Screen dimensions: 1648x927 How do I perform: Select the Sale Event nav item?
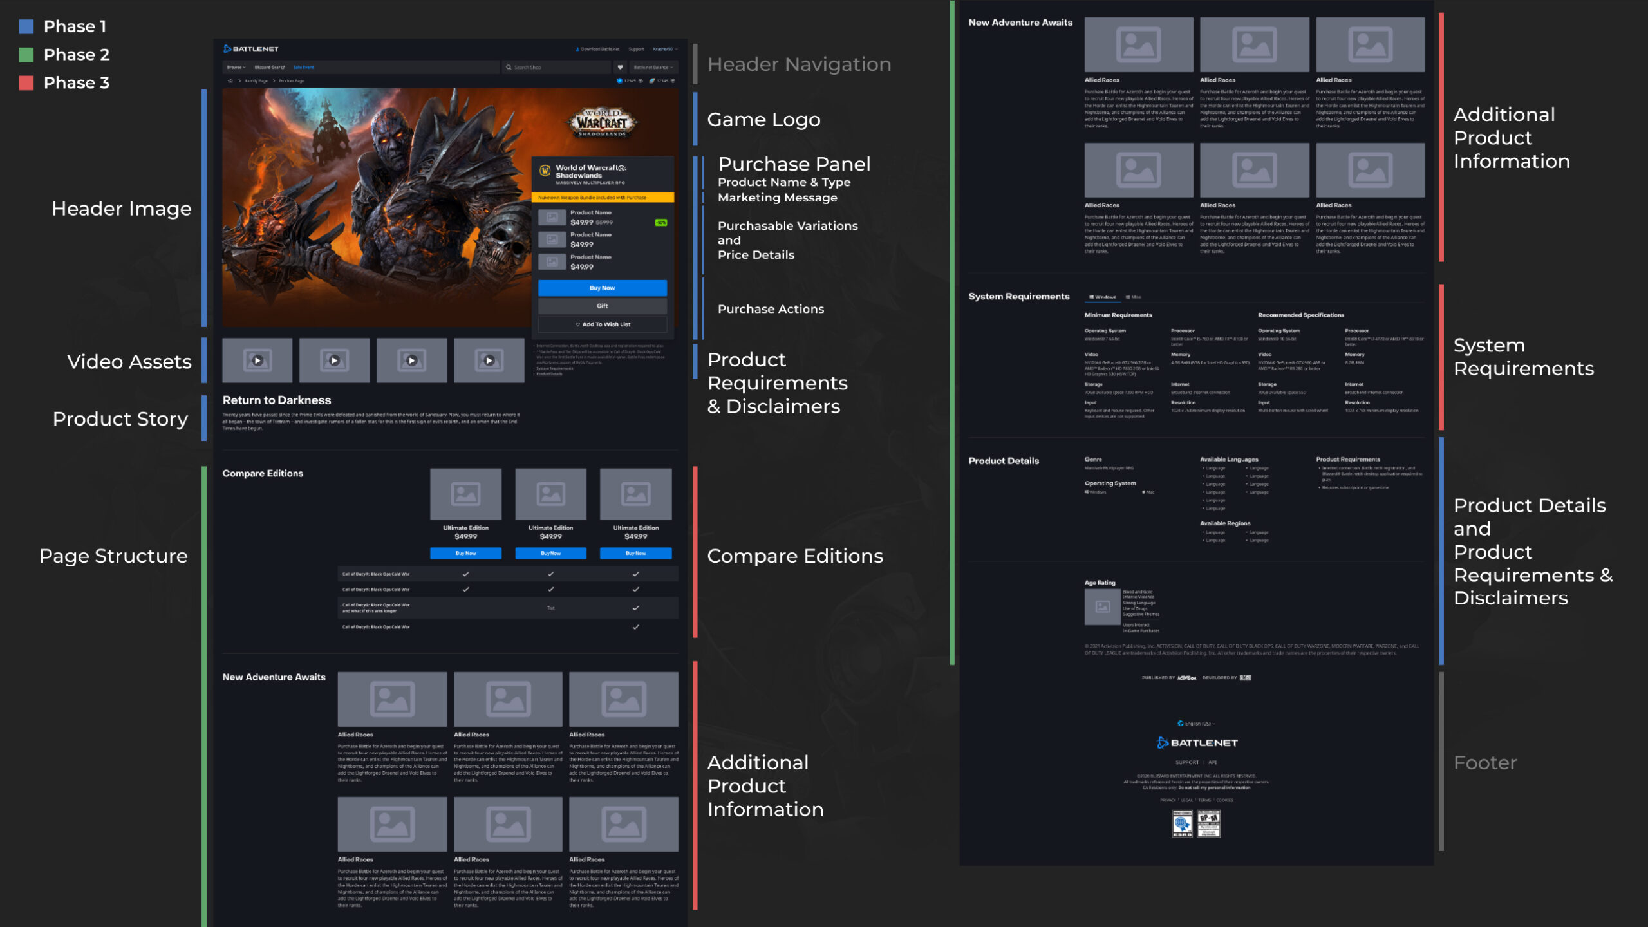(304, 67)
